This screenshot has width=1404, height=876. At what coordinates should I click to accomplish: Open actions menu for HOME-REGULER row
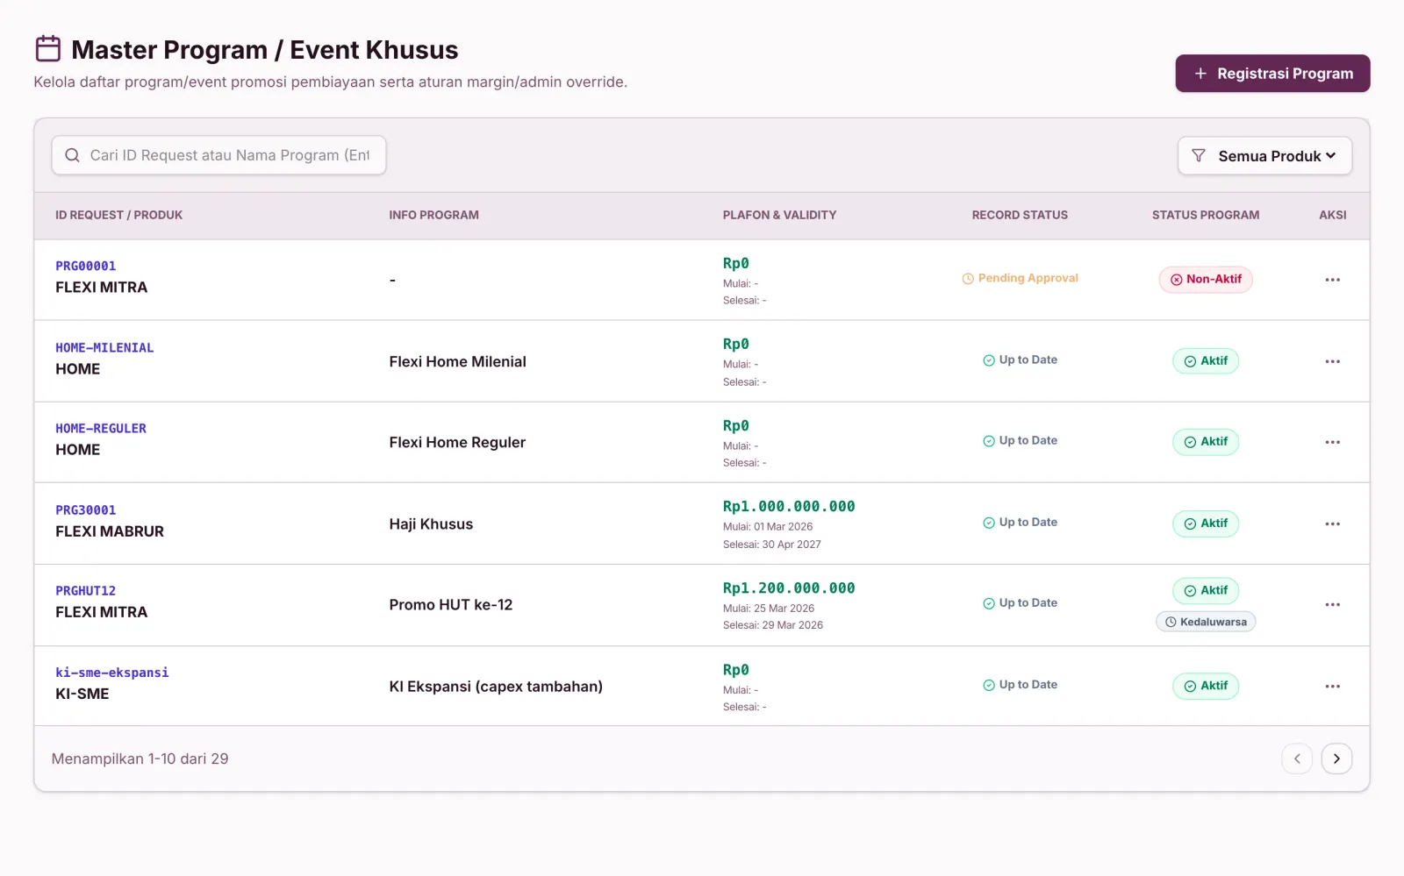tap(1332, 442)
